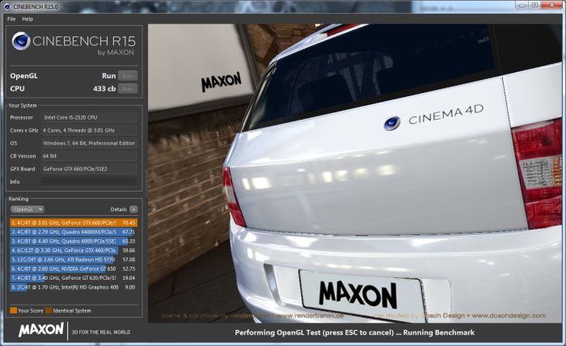The image size is (566, 346).
Task: Click the Cinebench title bar icon
Action: coord(6,6)
